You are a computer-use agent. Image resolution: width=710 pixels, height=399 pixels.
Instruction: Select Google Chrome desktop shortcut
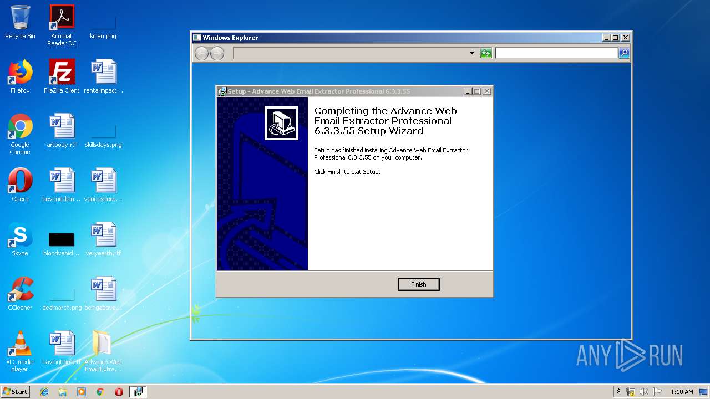pyautogui.click(x=20, y=134)
